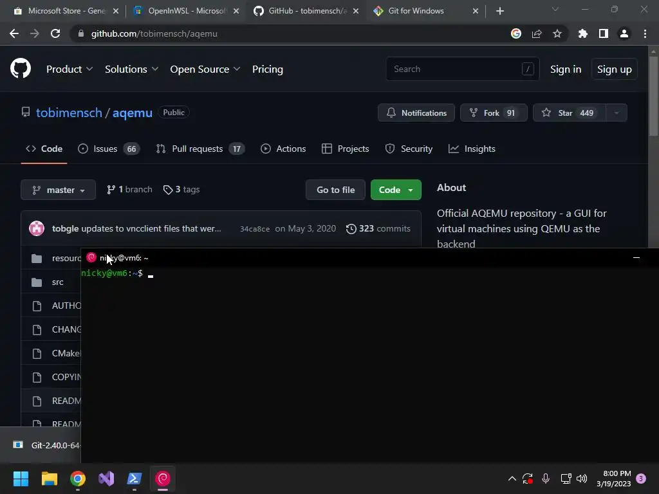Viewport: 659px width, 494px height.
Task: Click the GitHub Octocat logo
Action: pos(21,69)
